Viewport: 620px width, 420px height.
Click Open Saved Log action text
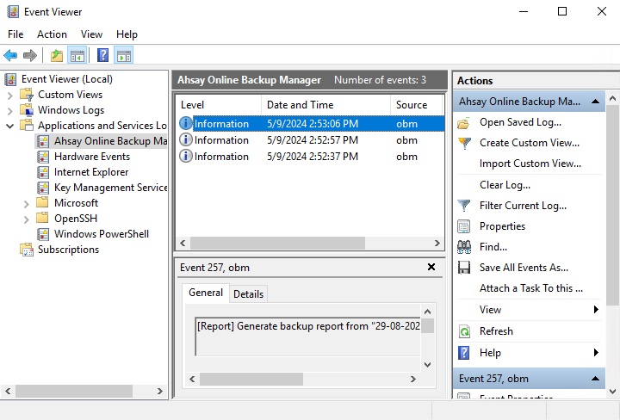point(520,122)
